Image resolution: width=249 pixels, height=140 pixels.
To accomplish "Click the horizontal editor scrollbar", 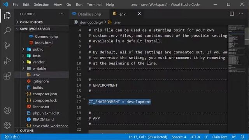I will pos(149,131).
